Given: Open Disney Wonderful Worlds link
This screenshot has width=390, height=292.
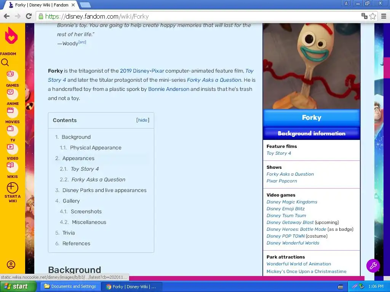Looking at the screenshot, I should point(293,243).
